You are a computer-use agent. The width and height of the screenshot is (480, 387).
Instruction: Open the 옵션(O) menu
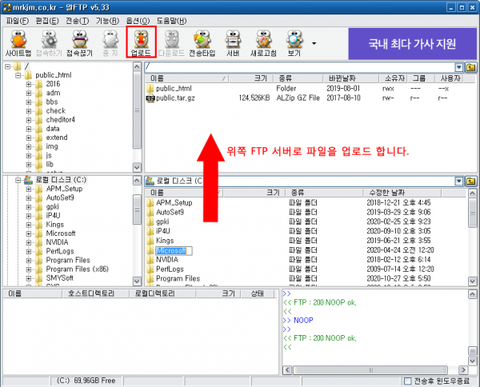(x=138, y=21)
